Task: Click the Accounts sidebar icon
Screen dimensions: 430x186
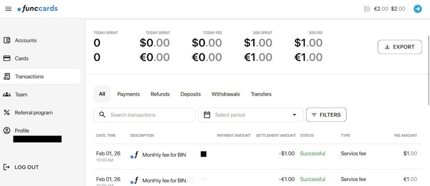Action: click(7, 41)
